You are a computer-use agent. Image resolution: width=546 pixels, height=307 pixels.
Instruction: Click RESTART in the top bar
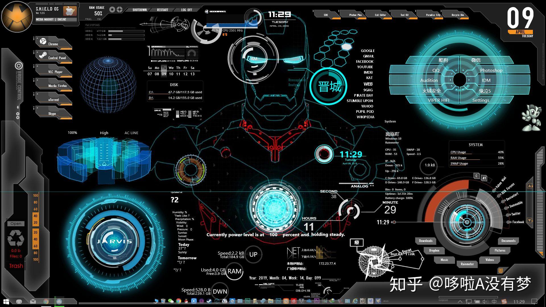[163, 10]
